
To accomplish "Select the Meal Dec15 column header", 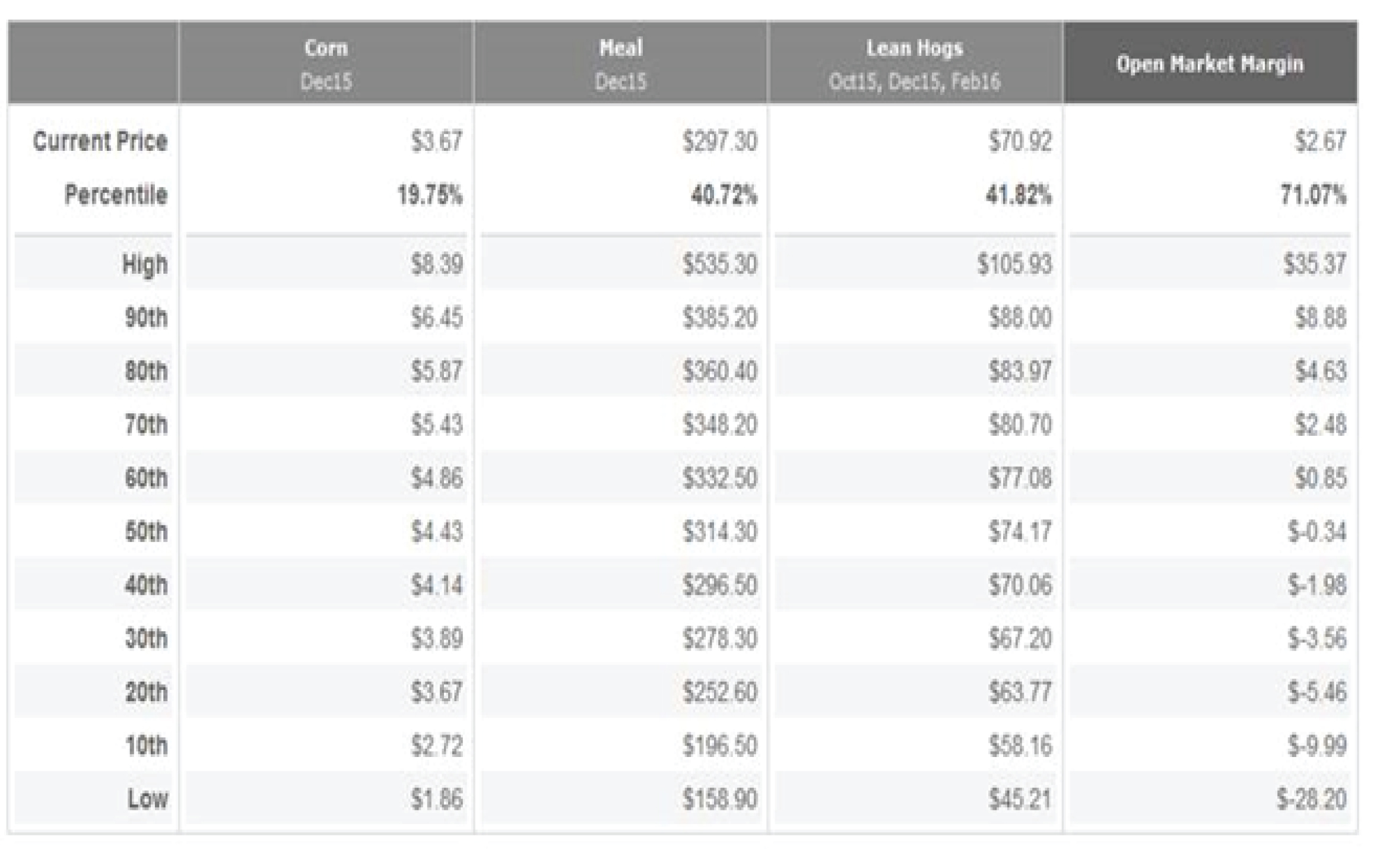I will click(x=620, y=63).
